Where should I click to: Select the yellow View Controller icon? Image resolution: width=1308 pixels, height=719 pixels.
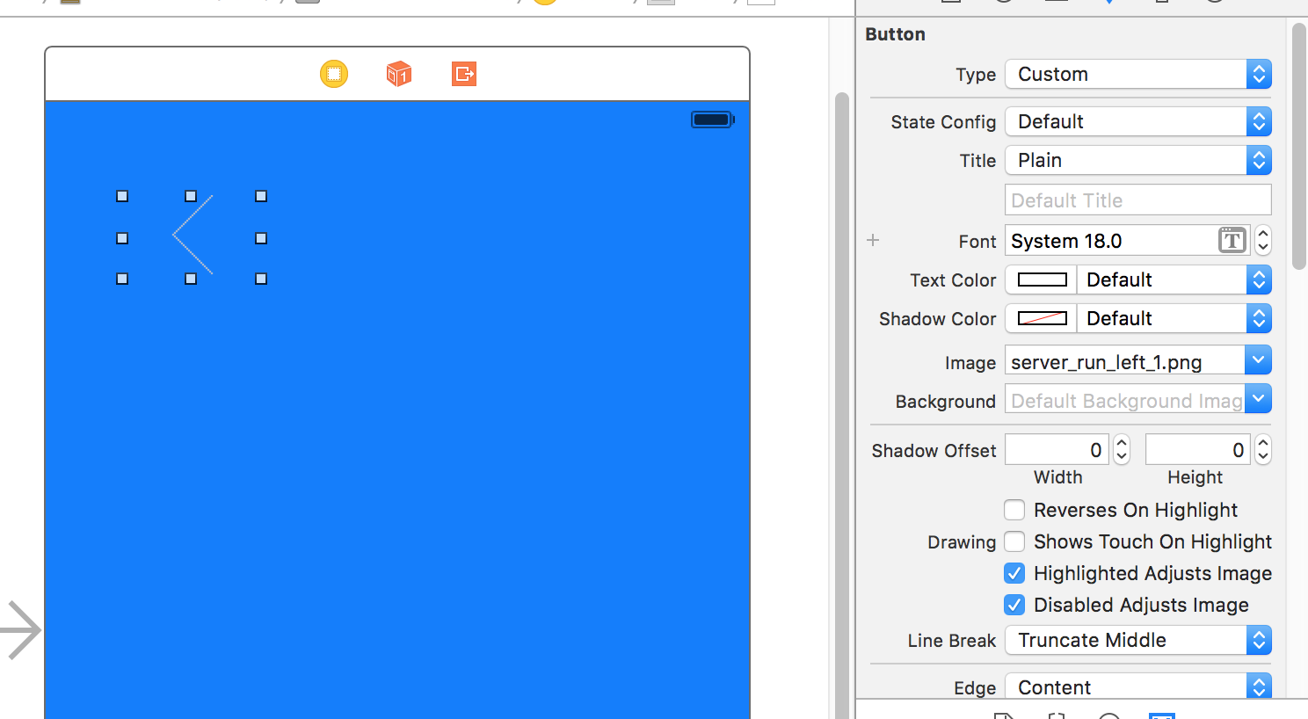(x=334, y=74)
